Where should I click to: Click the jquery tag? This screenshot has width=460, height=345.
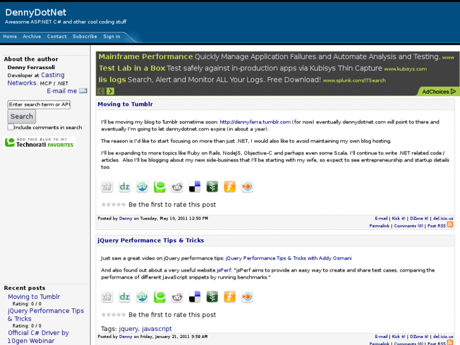(128, 329)
